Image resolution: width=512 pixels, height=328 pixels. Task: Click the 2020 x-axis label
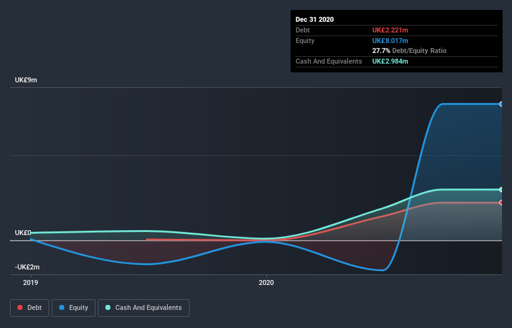(266, 282)
